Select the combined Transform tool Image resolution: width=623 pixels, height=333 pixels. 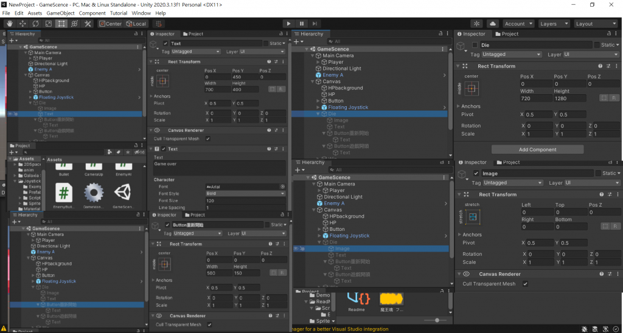74,24
